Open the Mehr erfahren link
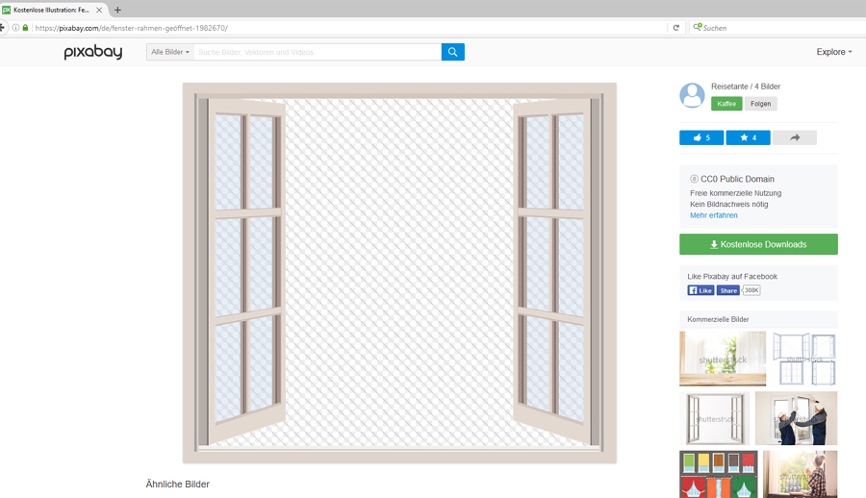Viewport: 866px width, 498px height. pos(714,215)
